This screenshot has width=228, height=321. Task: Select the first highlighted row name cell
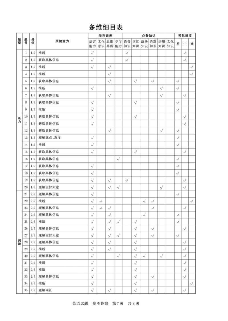pyautogui.click(x=49, y=81)
